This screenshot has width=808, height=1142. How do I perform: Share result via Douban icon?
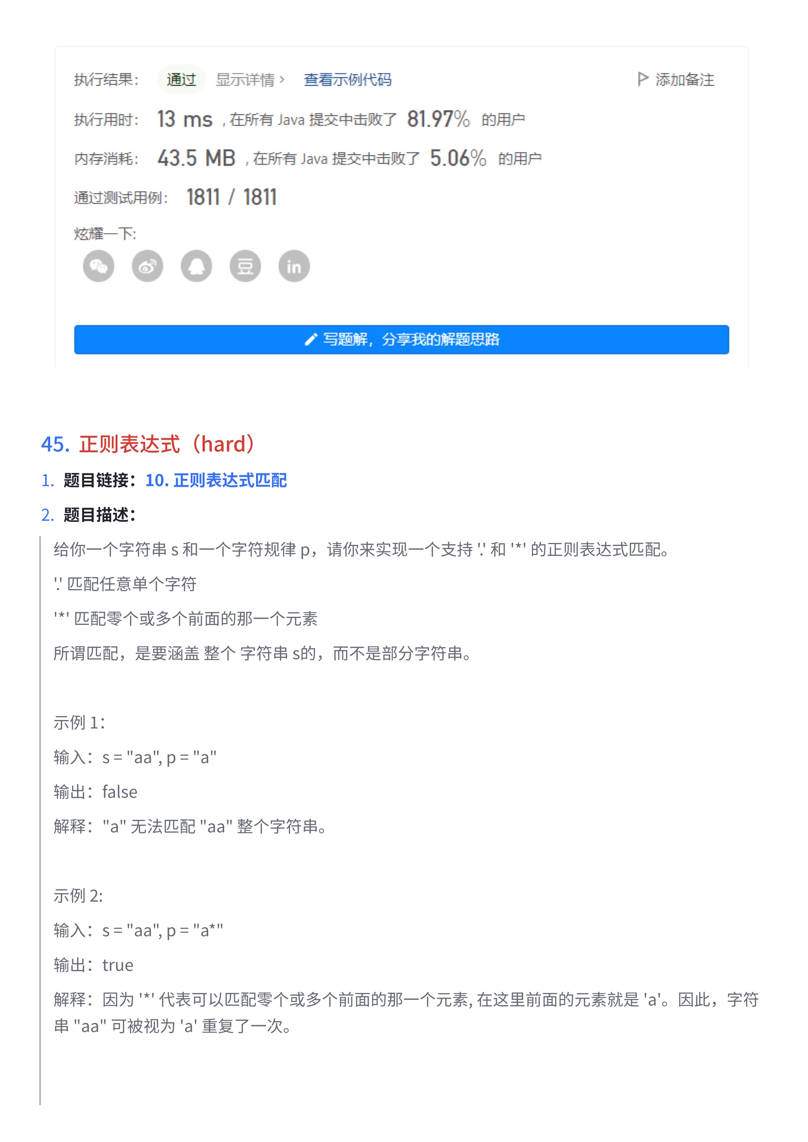245,266
